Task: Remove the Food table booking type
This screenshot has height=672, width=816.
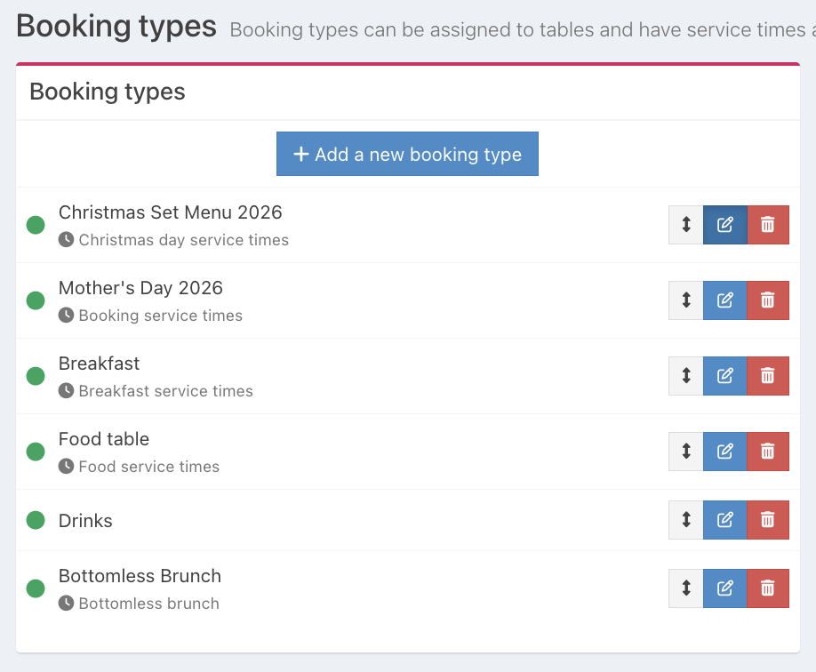Action: [x=768, y=452]
